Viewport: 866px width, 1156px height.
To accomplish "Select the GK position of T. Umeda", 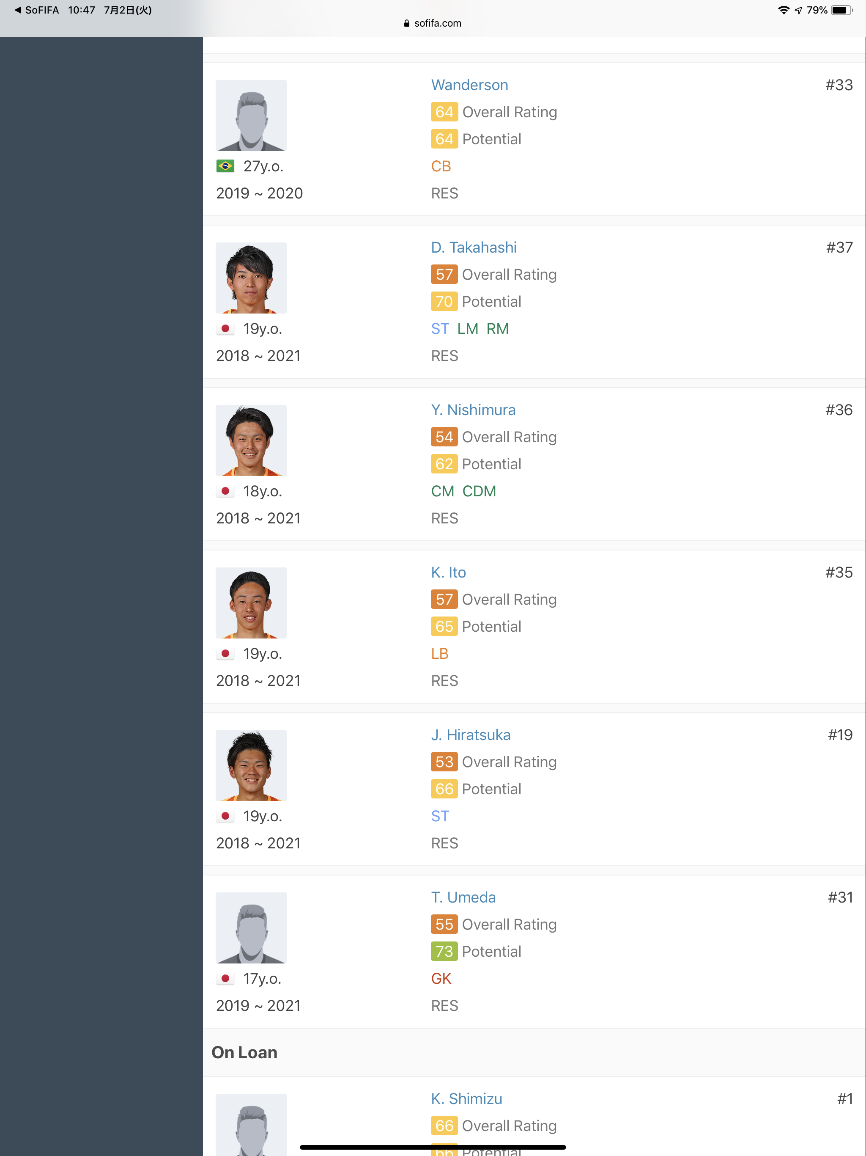I will [x=440, y=978].
